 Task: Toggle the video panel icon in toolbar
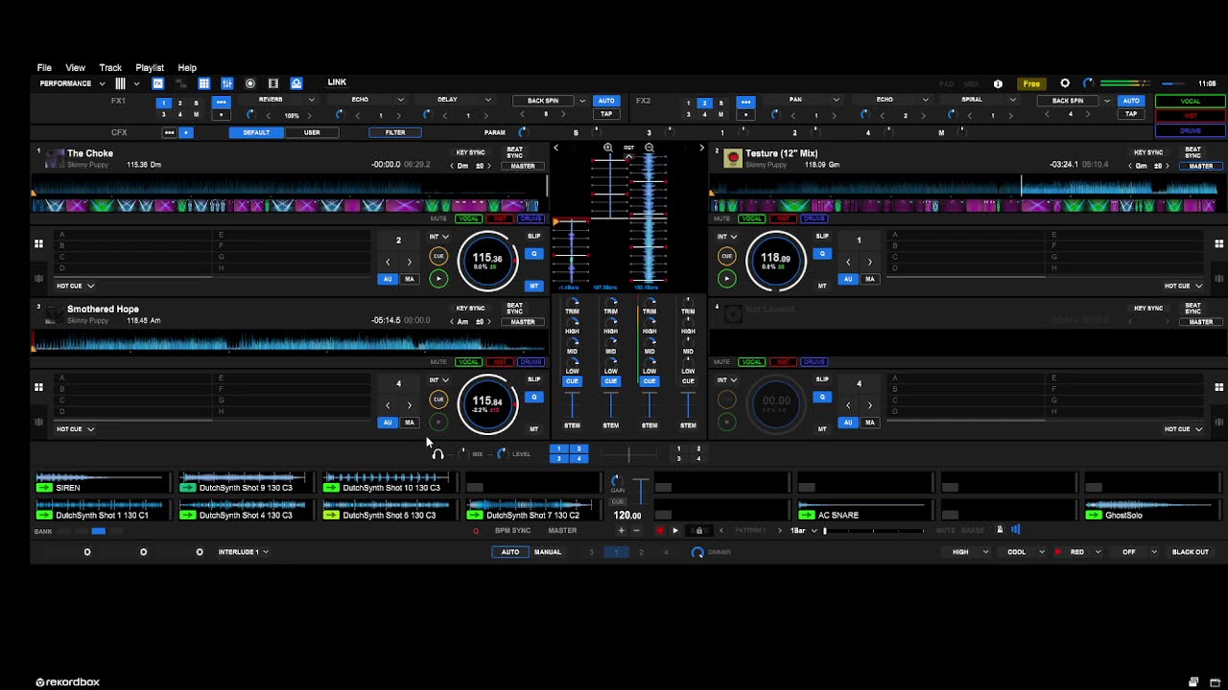pos(273,83)
